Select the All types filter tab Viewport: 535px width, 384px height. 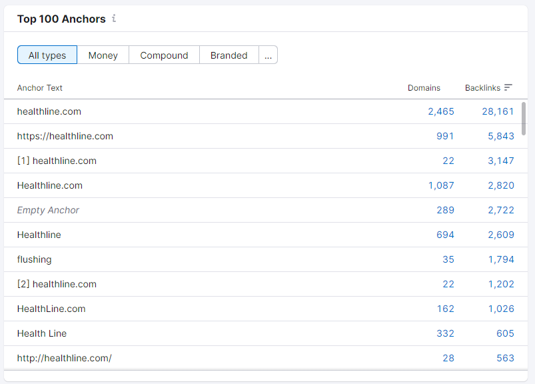(x=47, y=55)
